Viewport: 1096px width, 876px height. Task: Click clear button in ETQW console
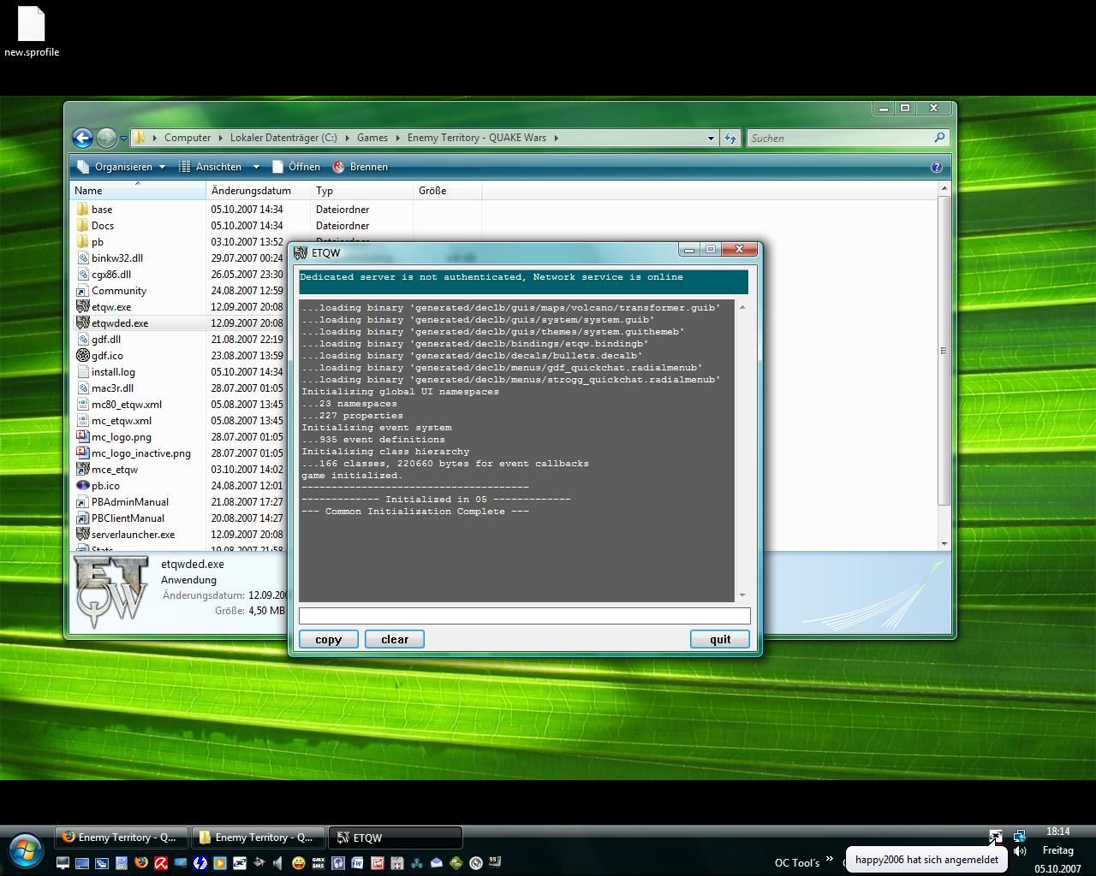click(395, 639)
